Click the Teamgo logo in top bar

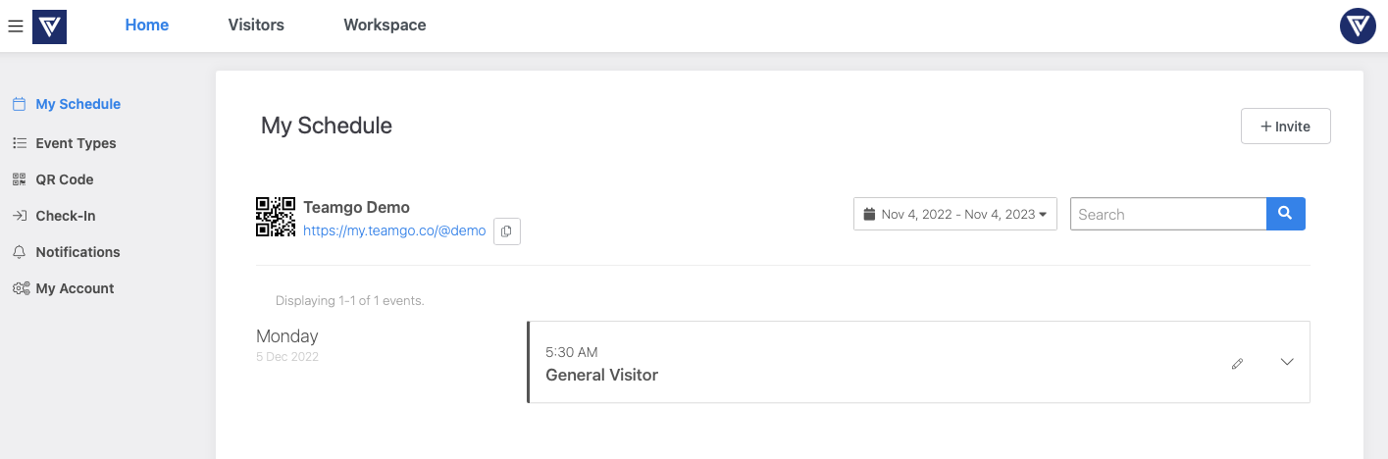coord(49,25)
